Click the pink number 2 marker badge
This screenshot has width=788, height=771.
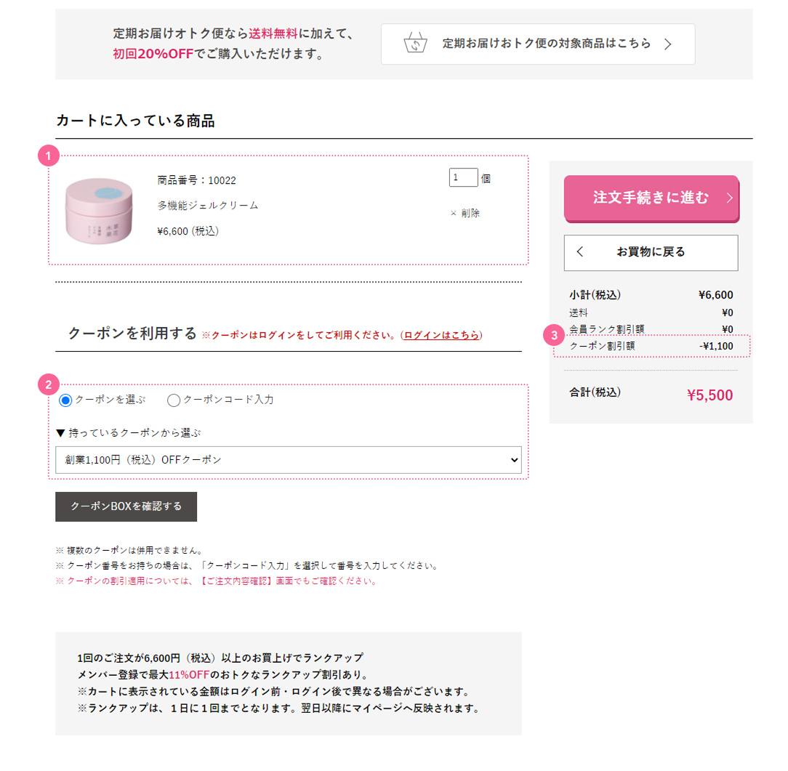[49, 384]
